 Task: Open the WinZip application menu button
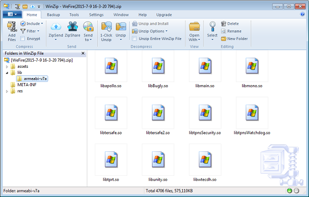(12, 14)
